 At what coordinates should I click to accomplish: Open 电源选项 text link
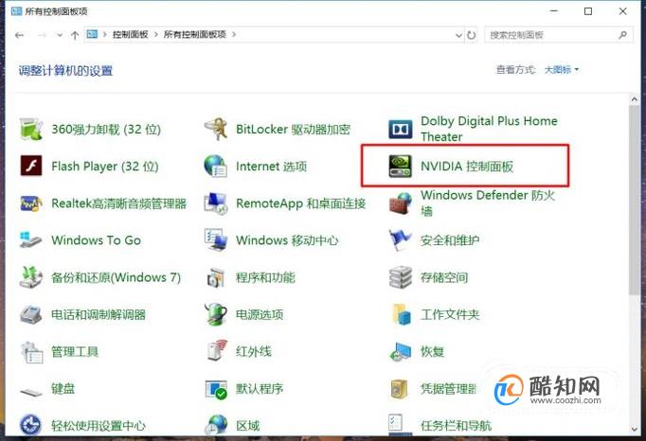coord(260,314)
